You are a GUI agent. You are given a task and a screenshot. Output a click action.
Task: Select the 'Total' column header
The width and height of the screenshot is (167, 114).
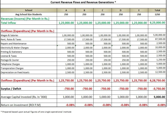pyautogui.click(x=157, y=10)
